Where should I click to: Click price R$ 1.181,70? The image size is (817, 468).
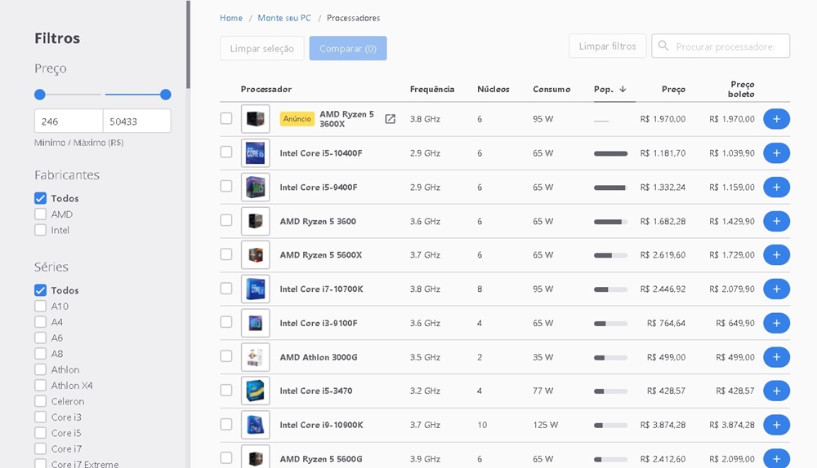point(663,153)
